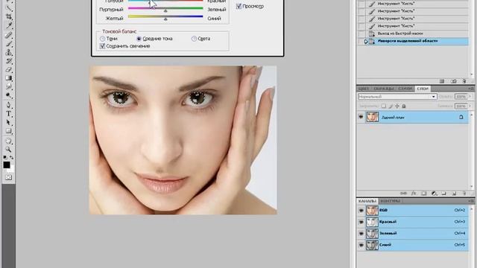The image size is (477, 268).
Task: Switch to the КАНАЛЫ tab
Action: (367, 201)
